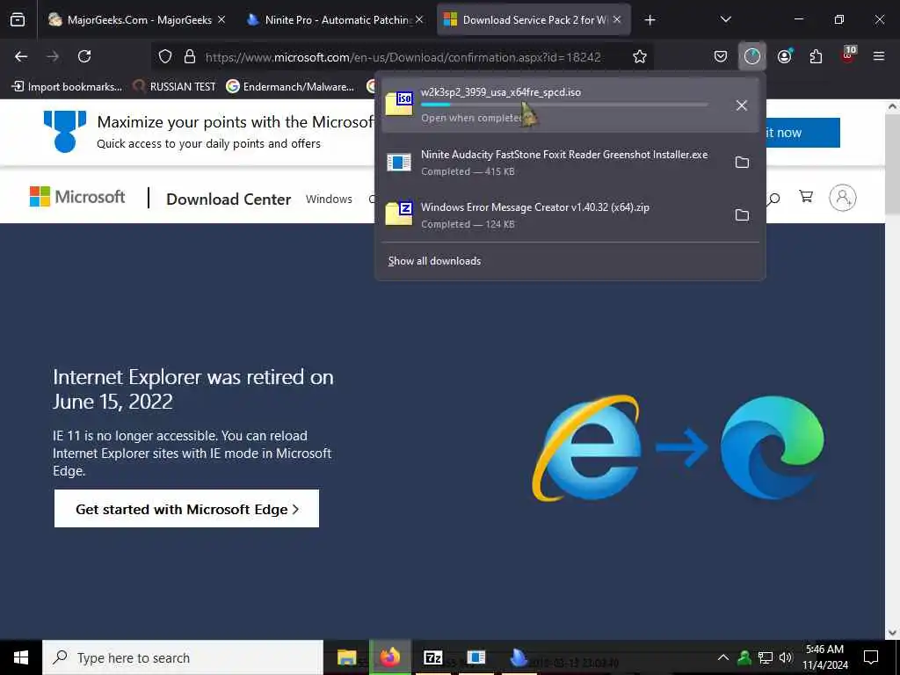The width and height of the screenshot is (900, 675).
Task: Open the Firefox application menu
Action: (879, 56)
